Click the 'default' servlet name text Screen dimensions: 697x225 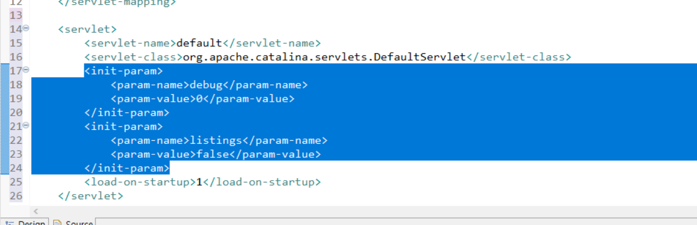199,43
